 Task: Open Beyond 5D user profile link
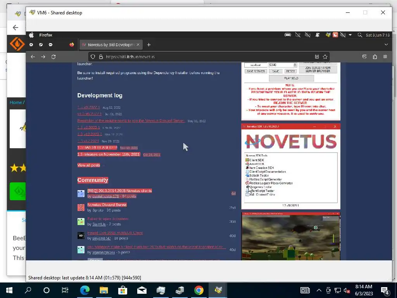pos(101,238)
